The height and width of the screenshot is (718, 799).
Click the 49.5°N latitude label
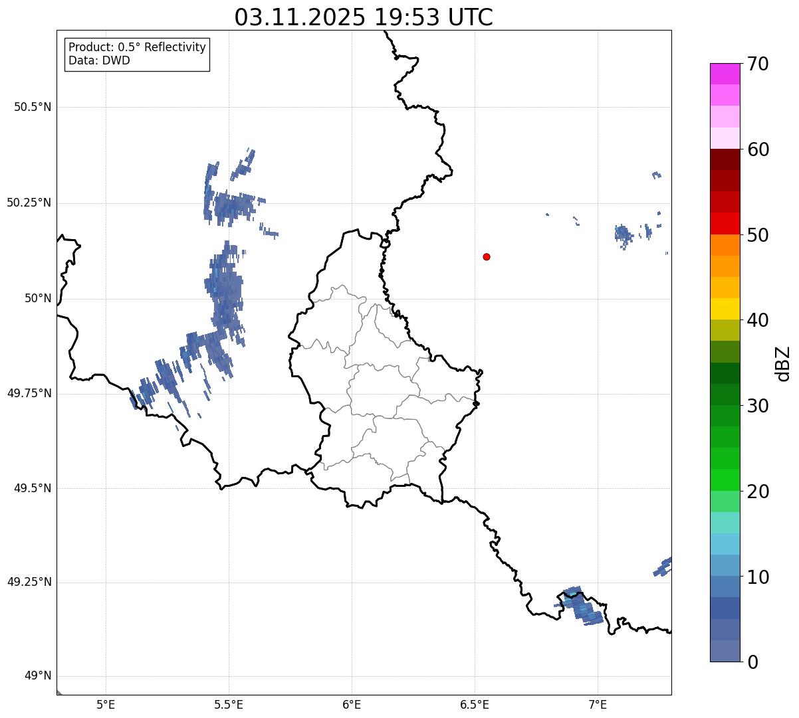point(33,488)
